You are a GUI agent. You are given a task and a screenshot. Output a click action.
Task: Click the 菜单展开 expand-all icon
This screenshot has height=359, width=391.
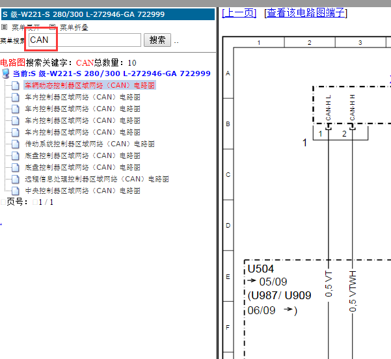[x=5, y=27]
